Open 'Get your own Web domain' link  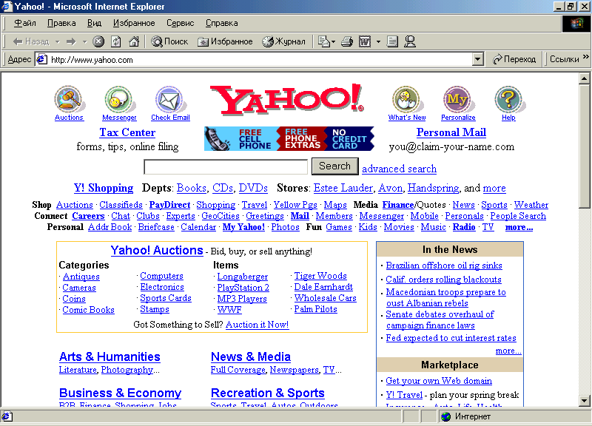[x=439, y=381]
